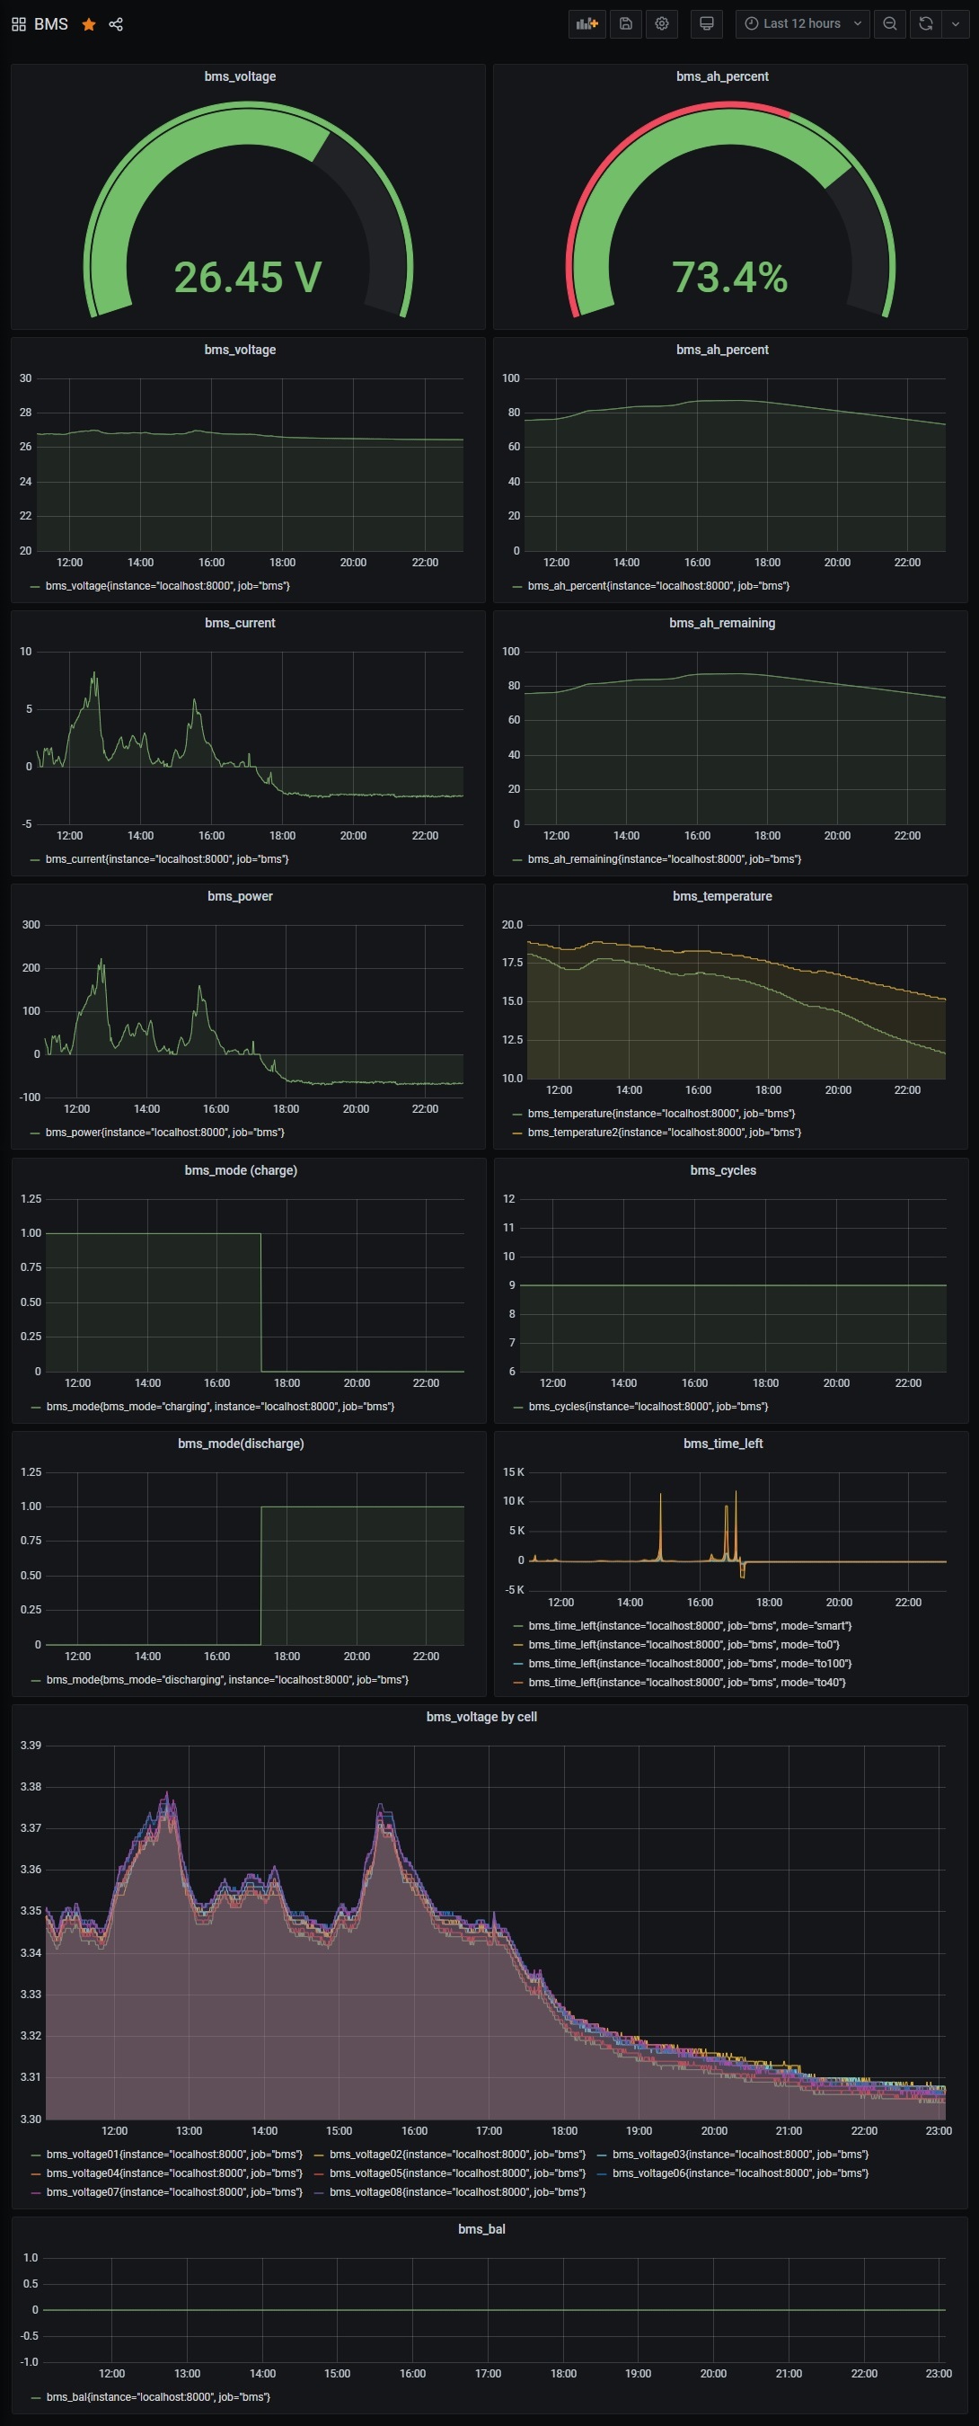Click bms_bal legend series label
This screenshot has height=2426, width=979.
158,2397
